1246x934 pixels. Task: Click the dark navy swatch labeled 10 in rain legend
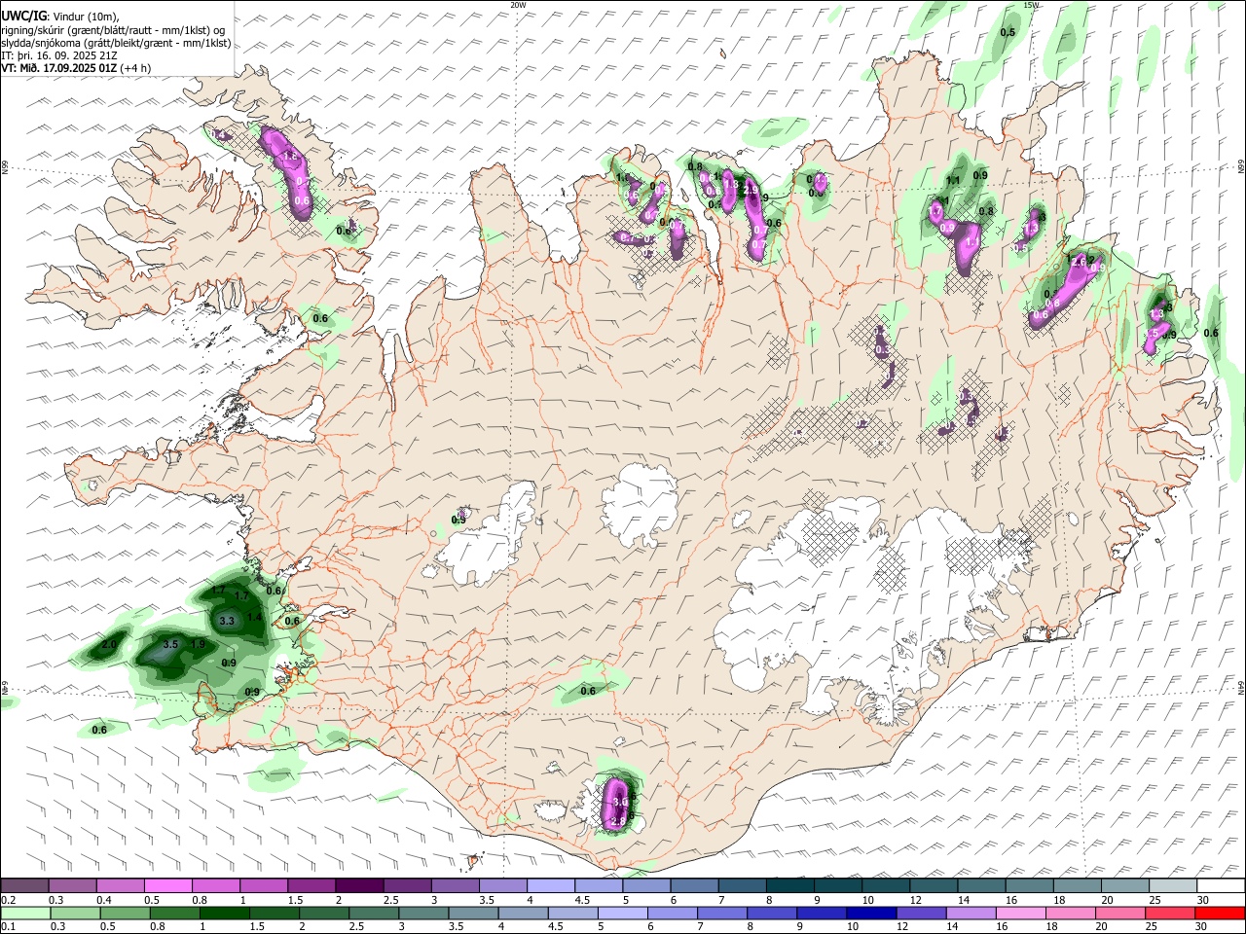click(x=869, y=913)
